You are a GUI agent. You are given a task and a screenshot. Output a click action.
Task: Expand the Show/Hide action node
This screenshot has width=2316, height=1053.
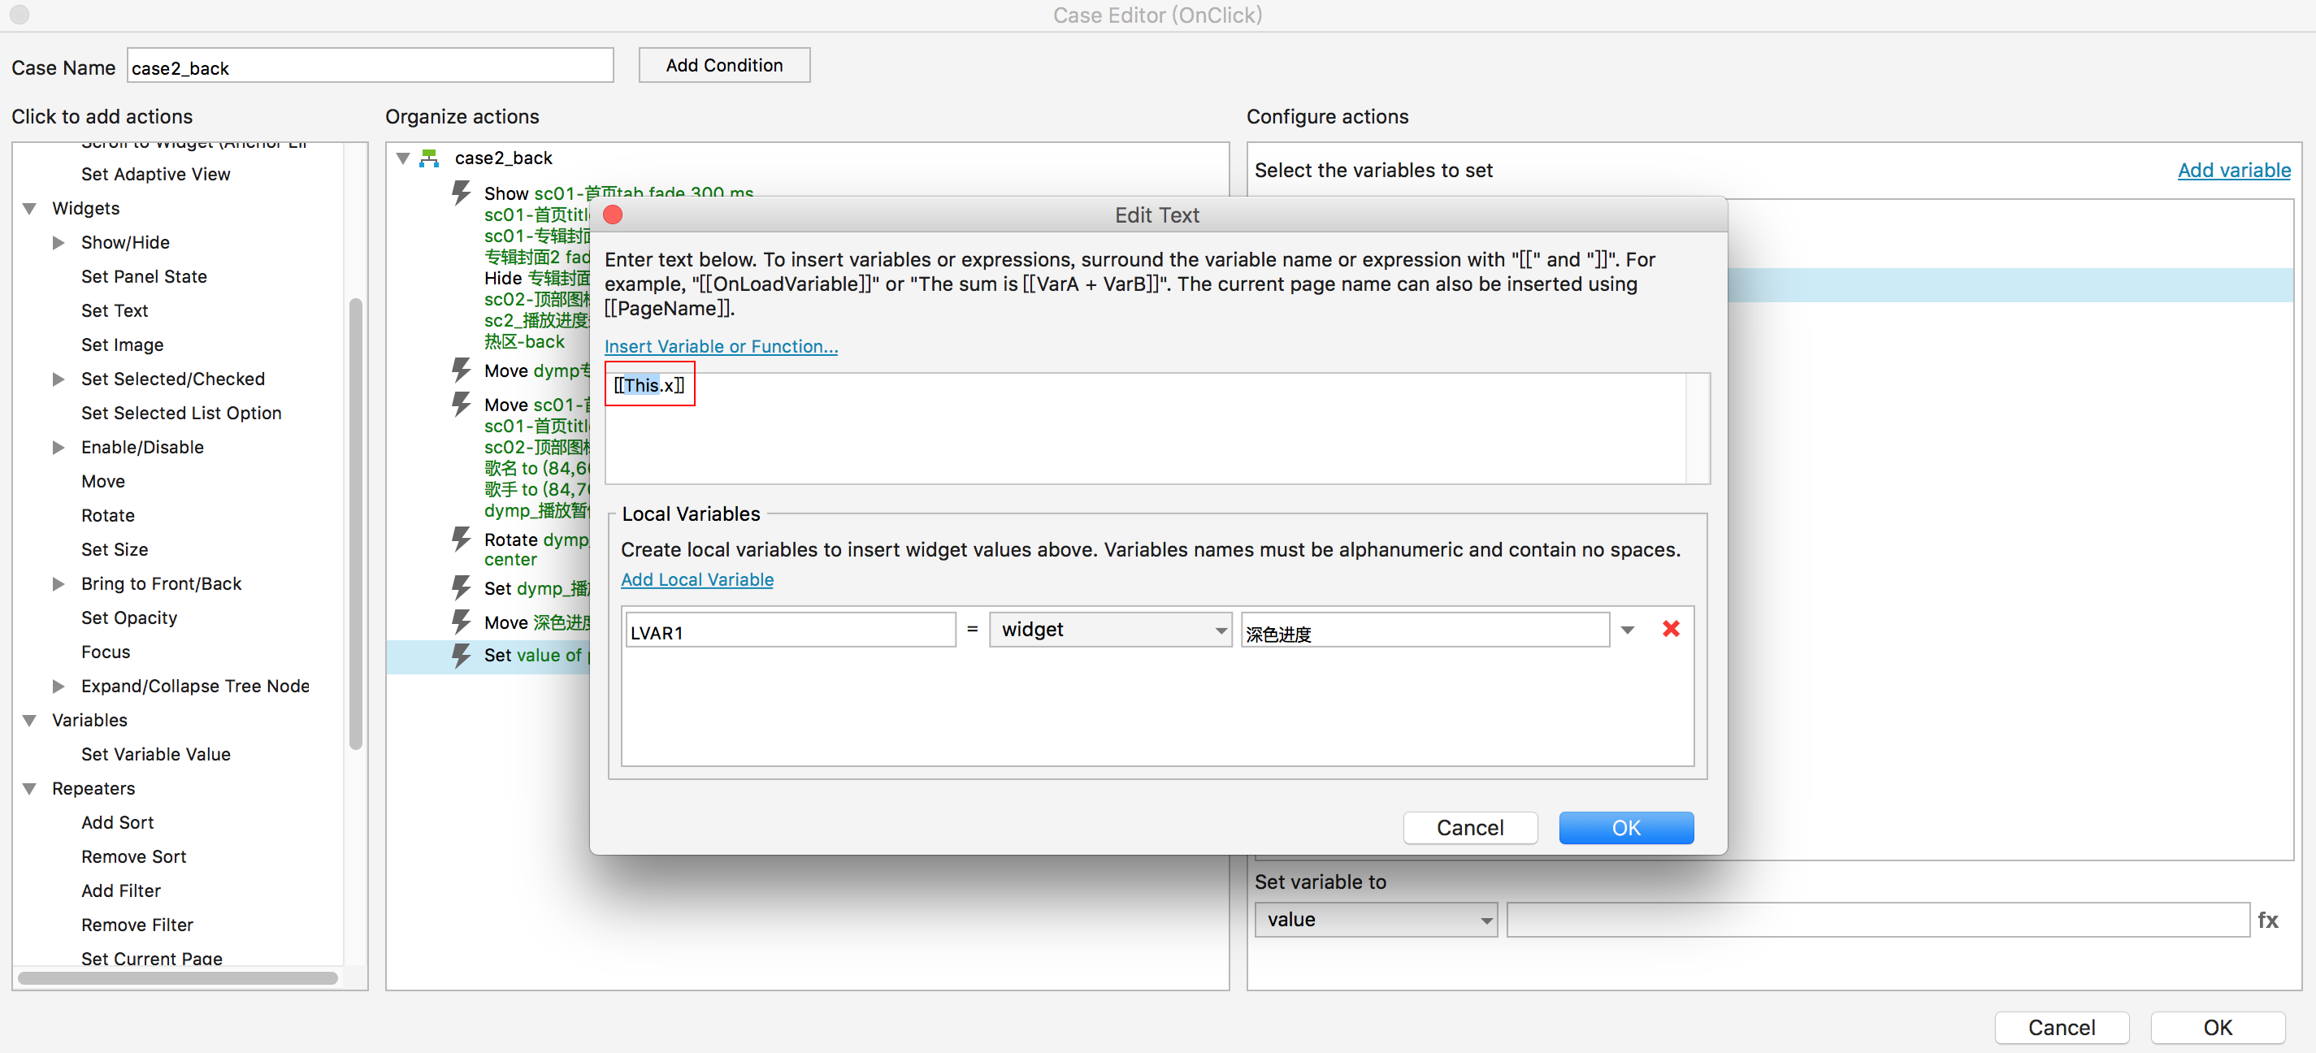[59, 243]
